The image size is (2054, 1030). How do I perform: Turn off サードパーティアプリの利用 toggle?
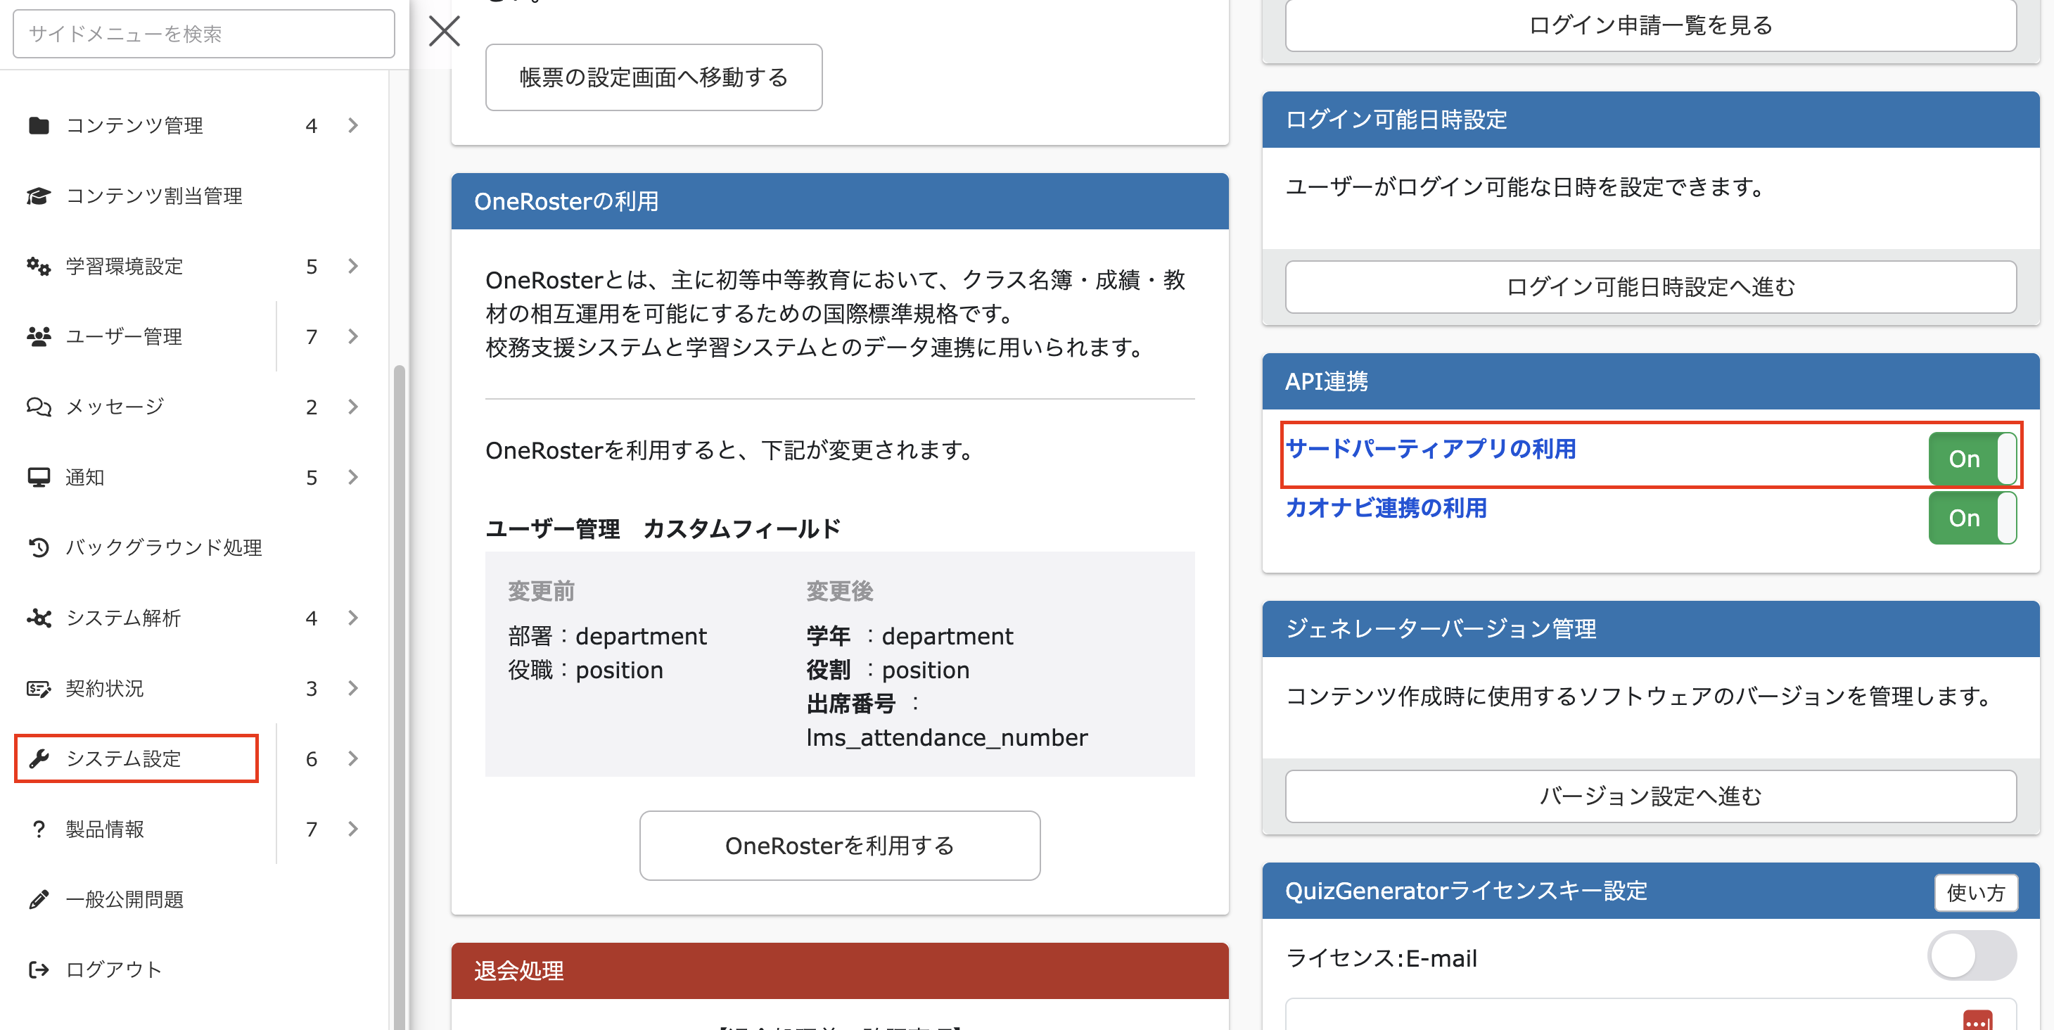point(1972,459)
